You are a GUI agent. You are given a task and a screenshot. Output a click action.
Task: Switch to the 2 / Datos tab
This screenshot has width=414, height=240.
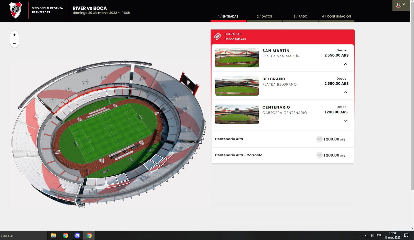(264, 17)
